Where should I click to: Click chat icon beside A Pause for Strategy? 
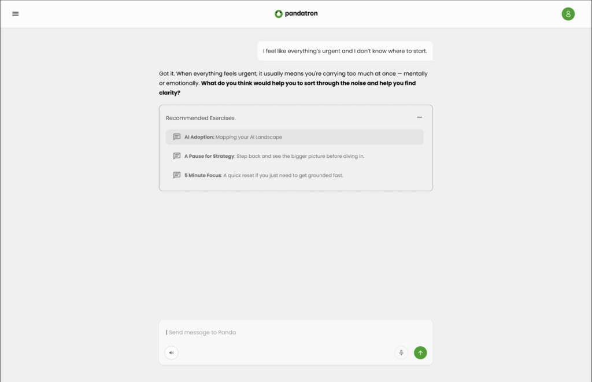click(177, 156)
